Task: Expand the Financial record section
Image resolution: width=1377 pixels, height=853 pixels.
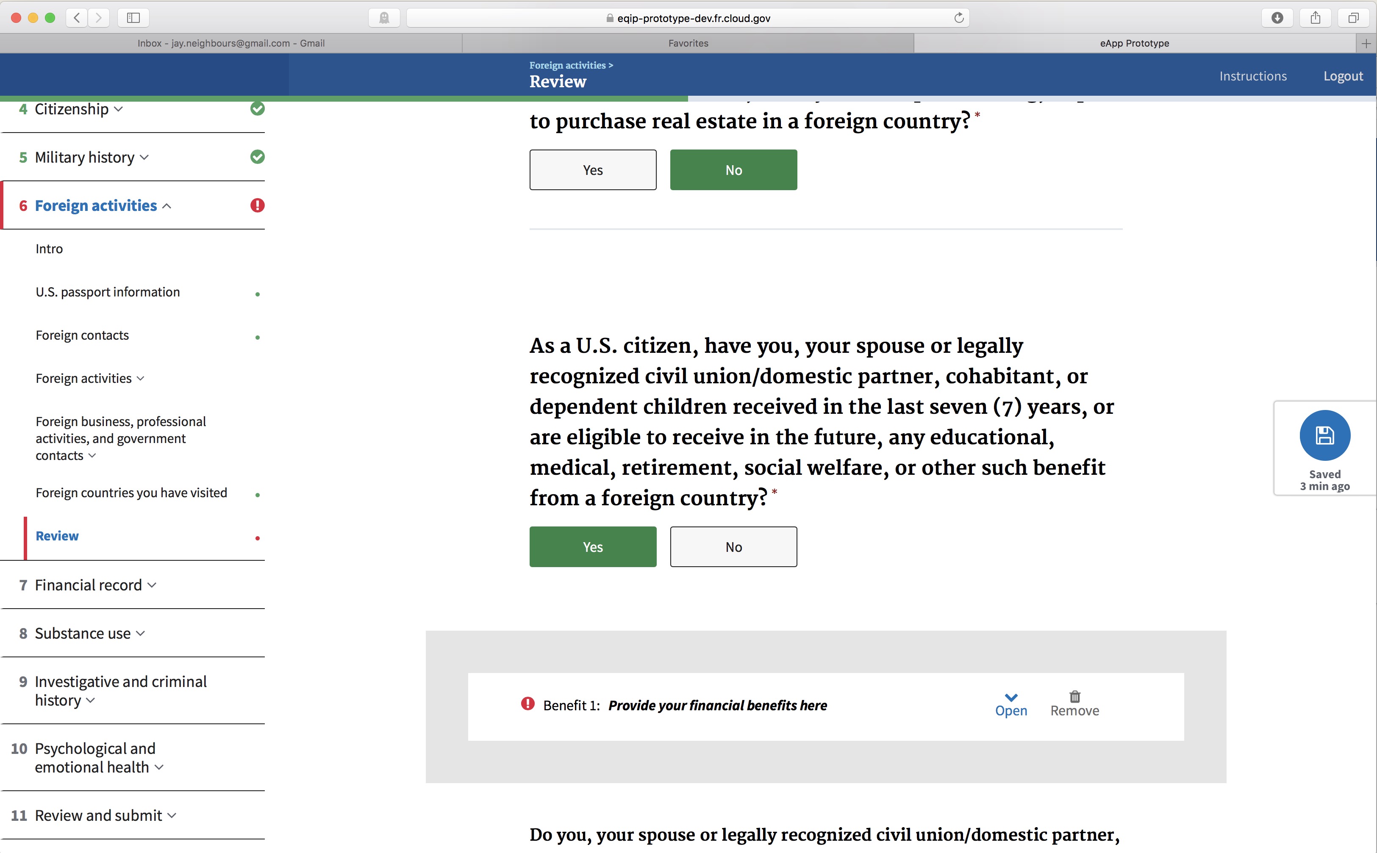Action: pos(88,585)
